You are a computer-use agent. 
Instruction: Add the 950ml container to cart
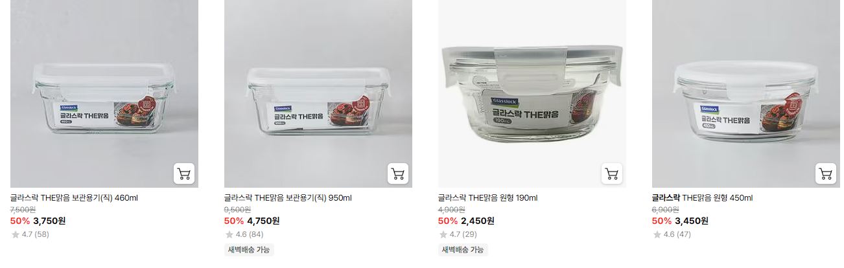tap(398, 173)
